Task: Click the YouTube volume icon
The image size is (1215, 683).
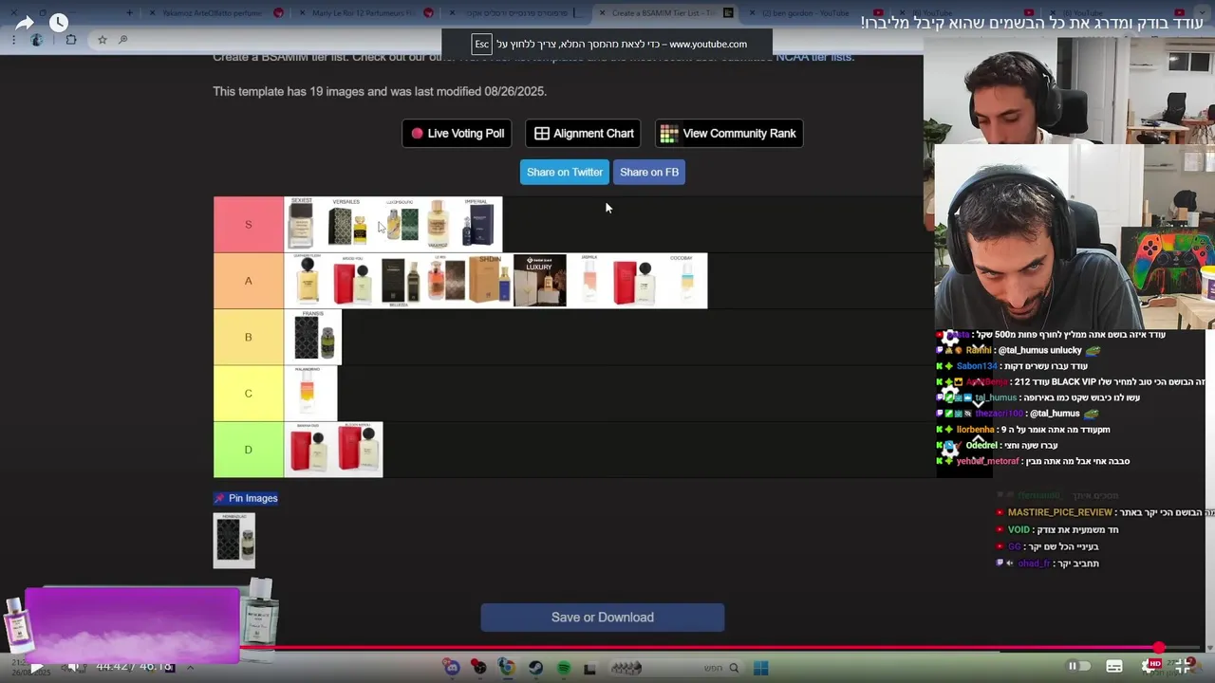Action: tap(73, 667)
